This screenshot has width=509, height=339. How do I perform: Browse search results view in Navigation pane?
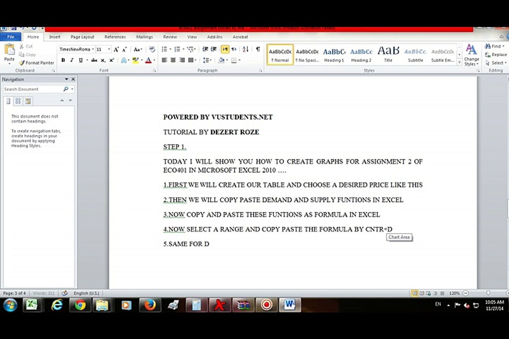click(x=28, y=101)
